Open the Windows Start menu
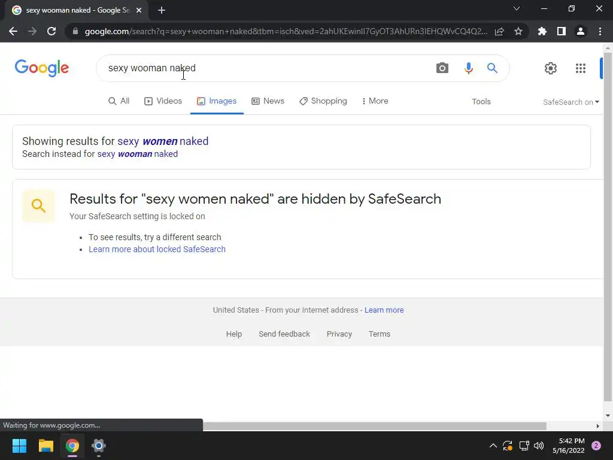This screenshot has height=460, width=613. (19, 446)
